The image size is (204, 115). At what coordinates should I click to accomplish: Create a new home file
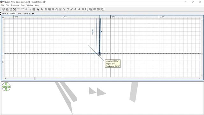pyautogui.click(x=4, y=9)
